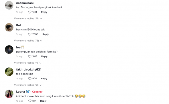The height and width of the screenshot is (104, 169).
Task: Open fakhrulrodzhy621's green avatar
Action: pyautogui.click(x=9, y=72)
